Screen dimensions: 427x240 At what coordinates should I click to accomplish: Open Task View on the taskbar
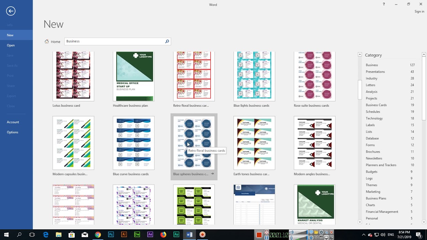click(x=32, y=235)
